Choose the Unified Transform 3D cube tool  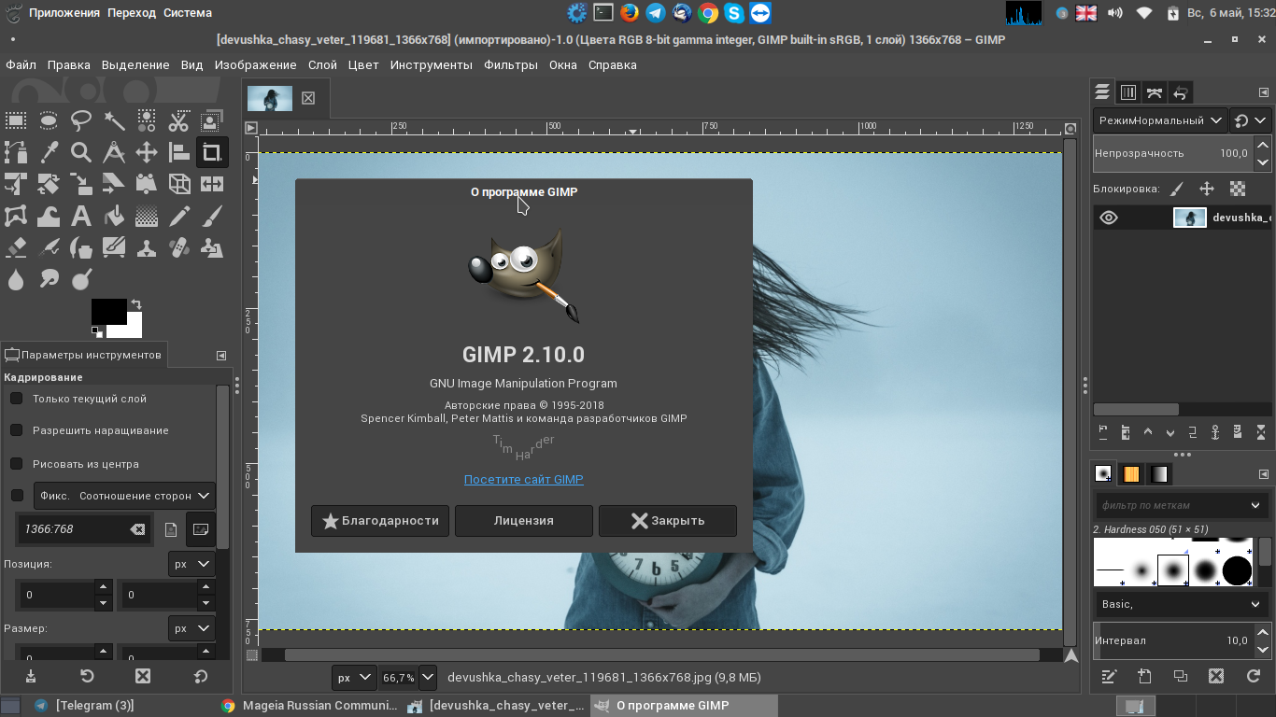(x=179, y=185)
